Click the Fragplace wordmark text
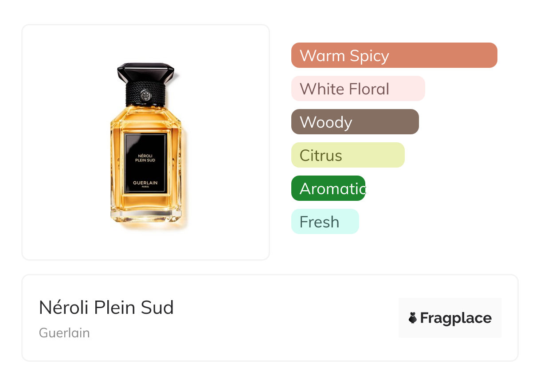Viewport: 540px width, 383px height. click(x=456, y=318)
